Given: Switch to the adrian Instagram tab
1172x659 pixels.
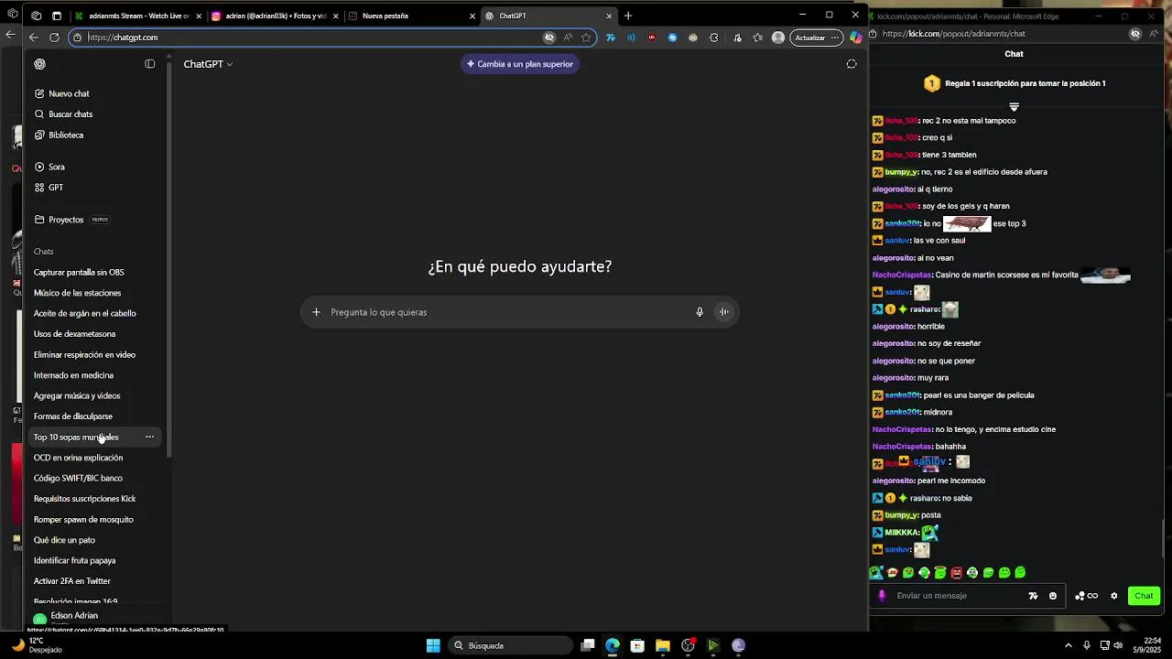Looking at the screenshot, I should click(x=273, y=16).
